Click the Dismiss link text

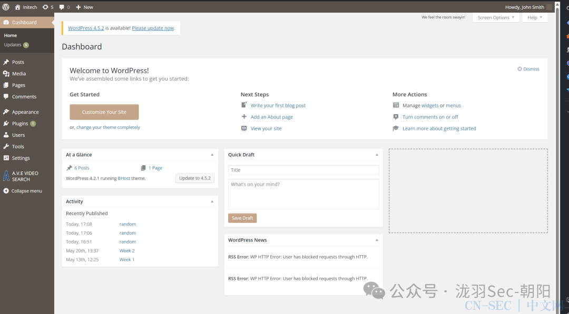click(531, 69)
